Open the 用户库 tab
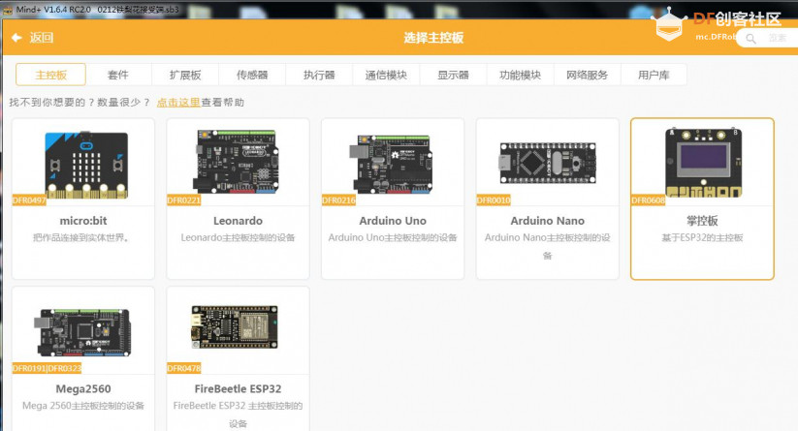 tap(654, 75)
